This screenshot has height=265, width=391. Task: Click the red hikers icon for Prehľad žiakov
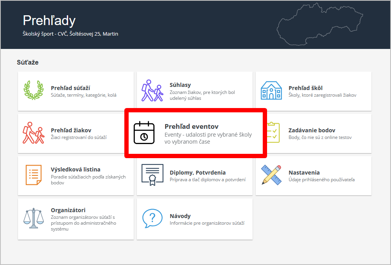33,133
